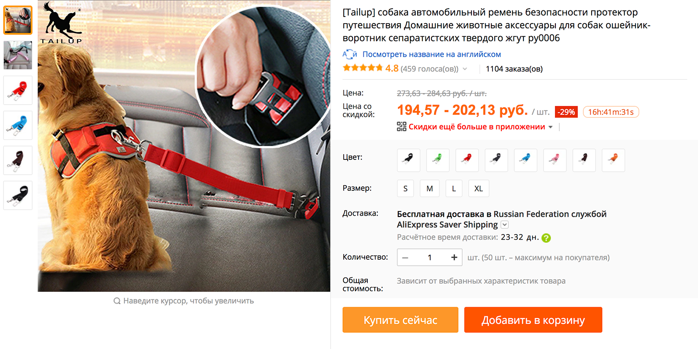
Task: Click the QR code icon for app discounts
Action: click(401, 127)
